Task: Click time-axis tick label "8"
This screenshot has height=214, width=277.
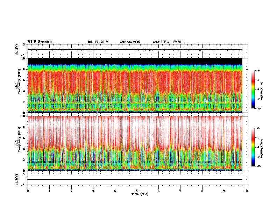Action: 202,191
